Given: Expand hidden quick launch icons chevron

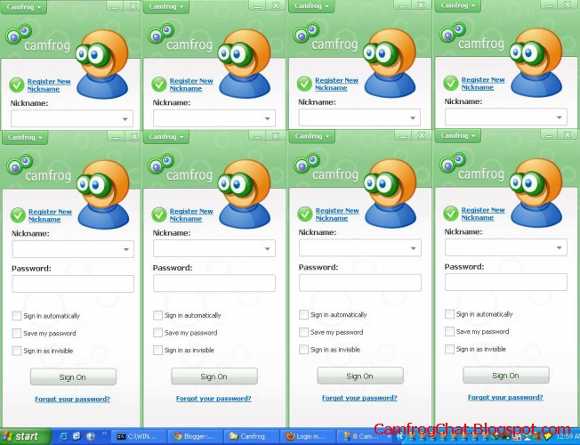Looking at the screenshot, I should pos(104,433).
